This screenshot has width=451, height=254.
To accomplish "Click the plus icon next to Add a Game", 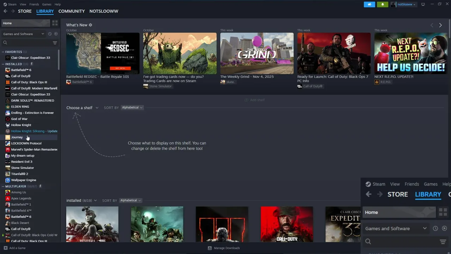I will pyautogui.click(x=5, y=248).
